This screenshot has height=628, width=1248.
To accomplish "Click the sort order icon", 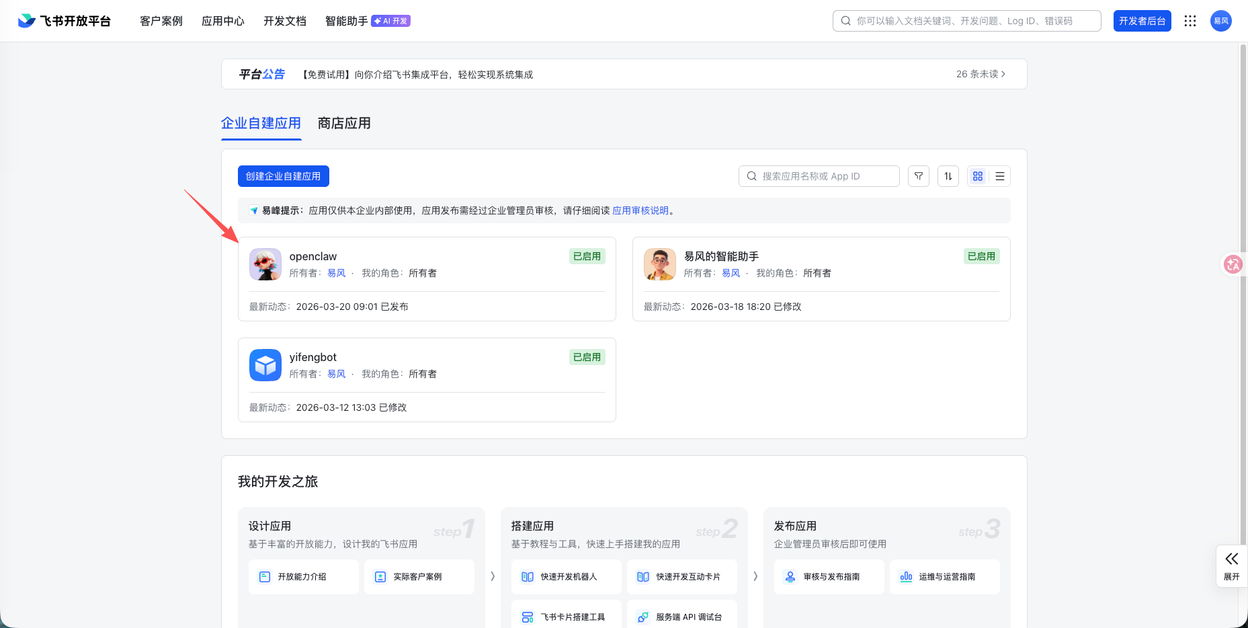I will click(x=948, y=176).
